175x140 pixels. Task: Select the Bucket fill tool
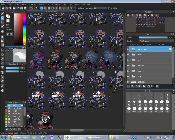tap(2, 41)
